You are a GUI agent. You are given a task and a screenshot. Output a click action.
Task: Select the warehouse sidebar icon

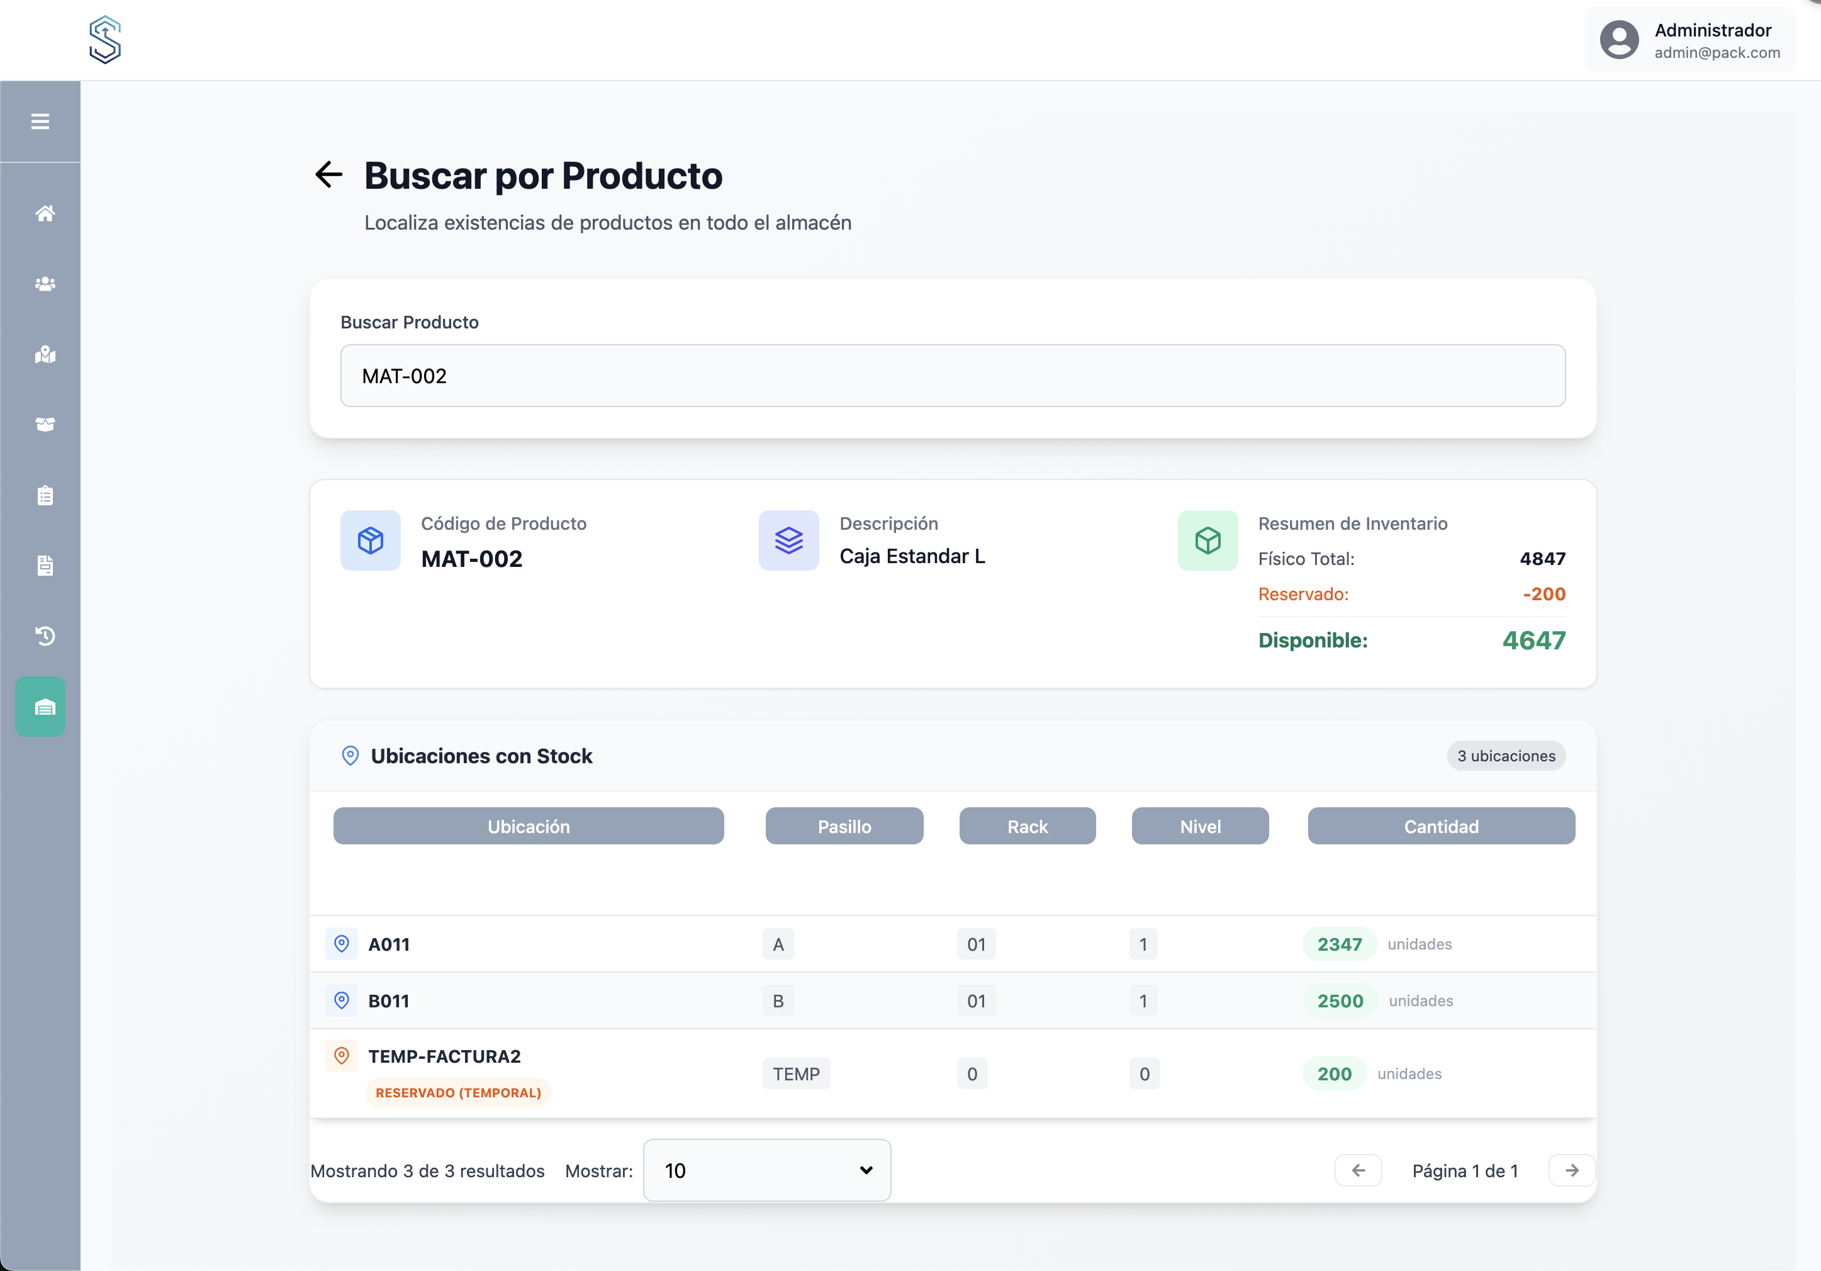(x=40, y=707)
